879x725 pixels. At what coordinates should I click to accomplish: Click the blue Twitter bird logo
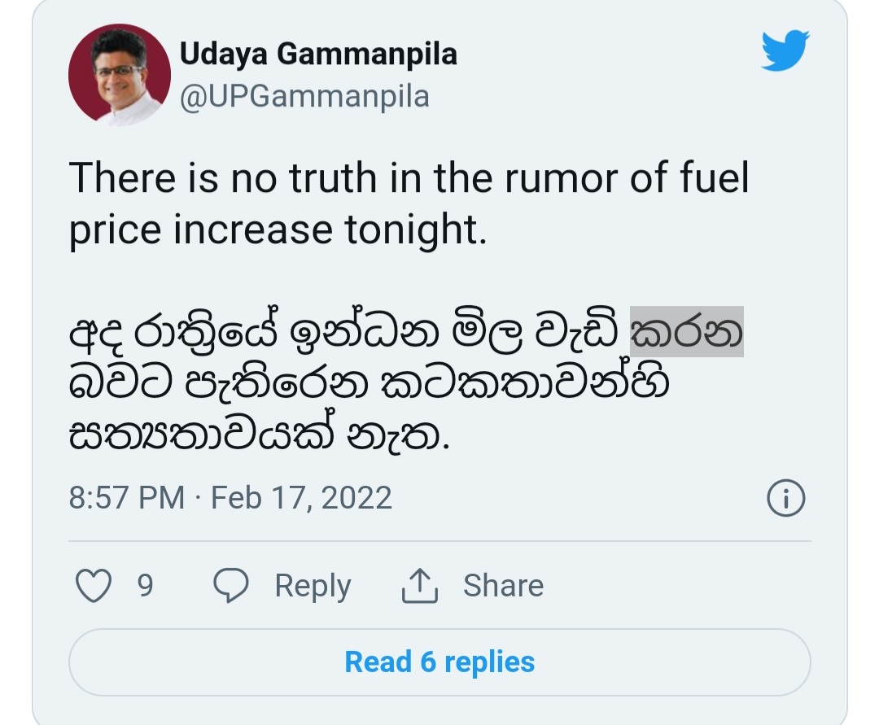click(x=785, y=50)
